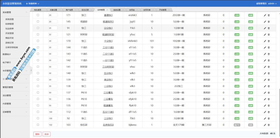The height and width of the screenshot is (138, 280).
Task: Toggle the 禁用 status badge for 北京快乐8
Action: [x=250, y=125]
